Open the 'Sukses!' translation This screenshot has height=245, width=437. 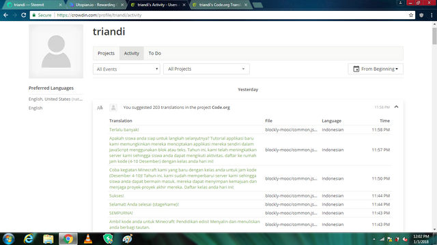[117, 196]
